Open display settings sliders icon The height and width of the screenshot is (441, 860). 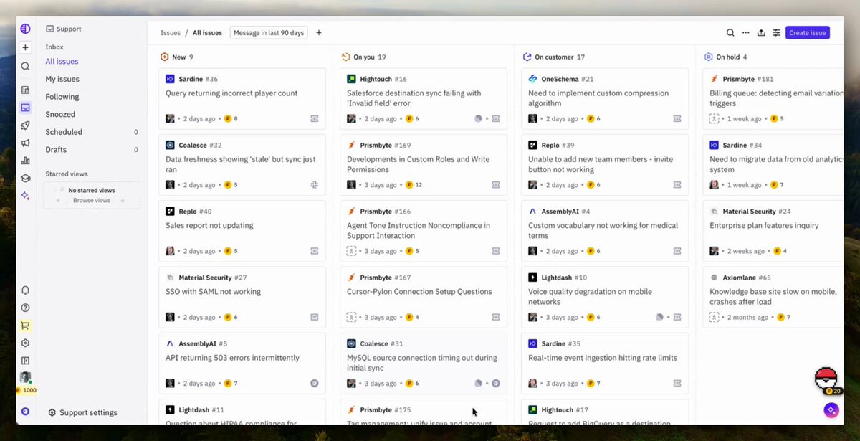(x=776, y=32)
